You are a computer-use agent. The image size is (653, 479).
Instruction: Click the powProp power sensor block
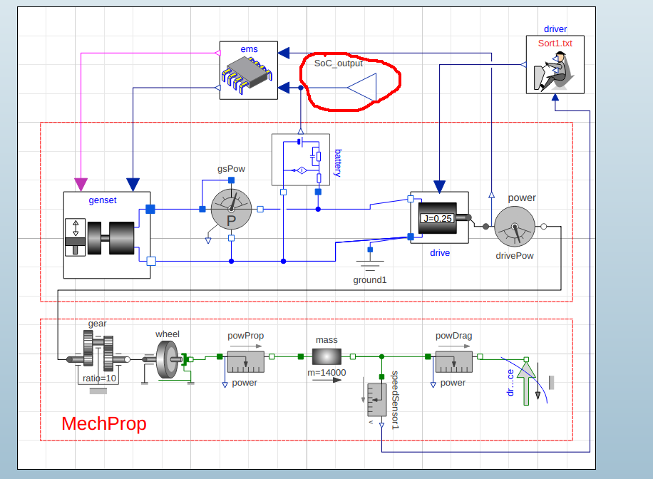pyautogui.click(x=246, y=362)
